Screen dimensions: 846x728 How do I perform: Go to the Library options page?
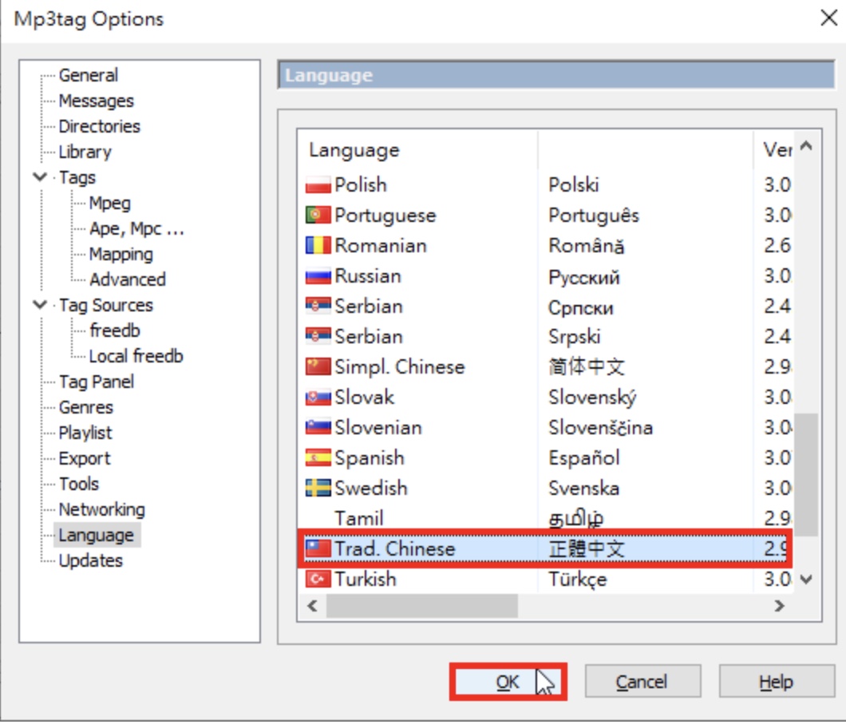85,152
